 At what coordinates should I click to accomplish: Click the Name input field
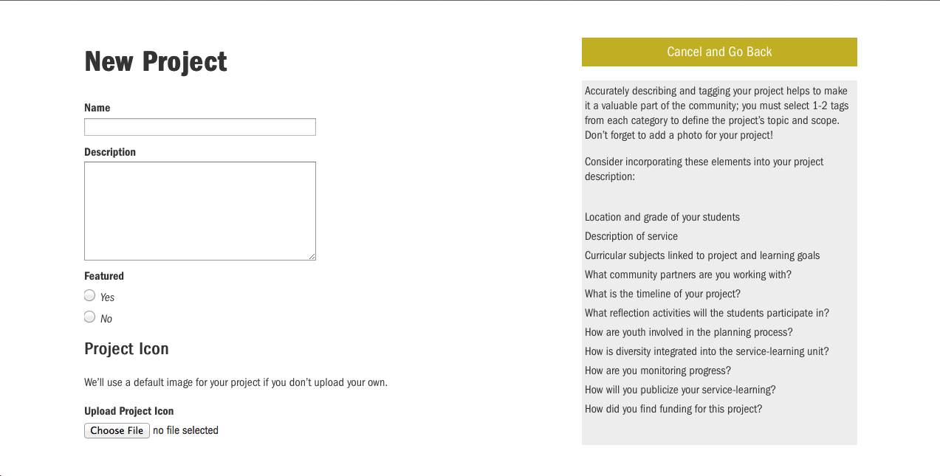[199, 127]
